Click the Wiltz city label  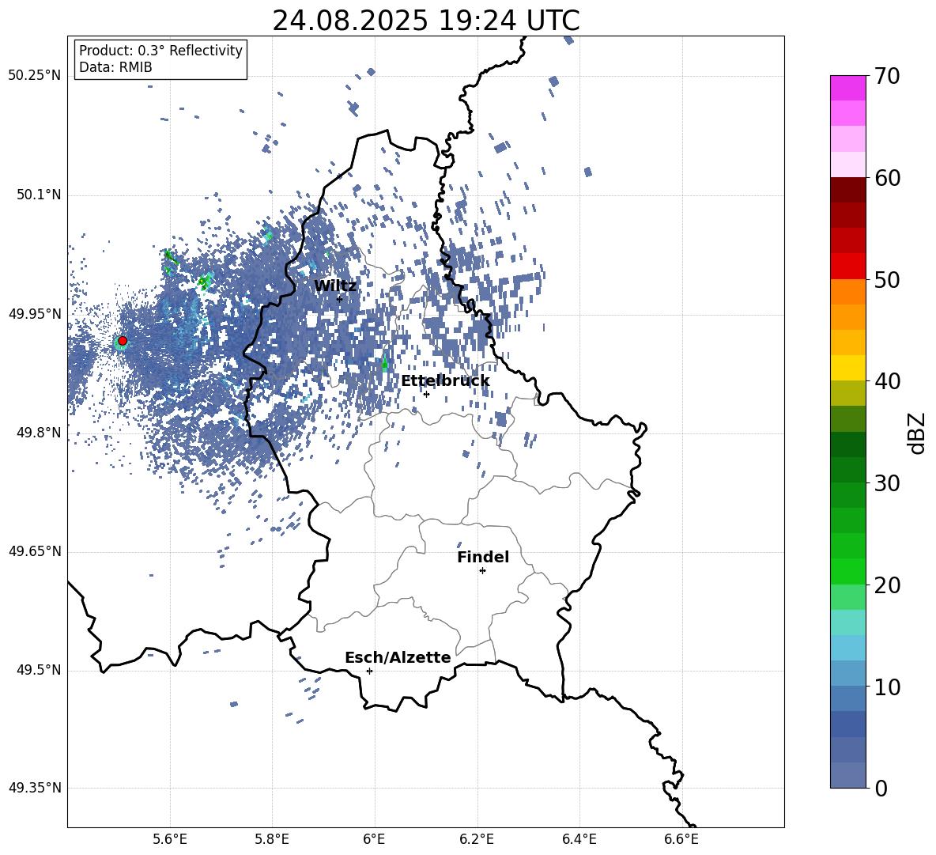click(335, 286)
